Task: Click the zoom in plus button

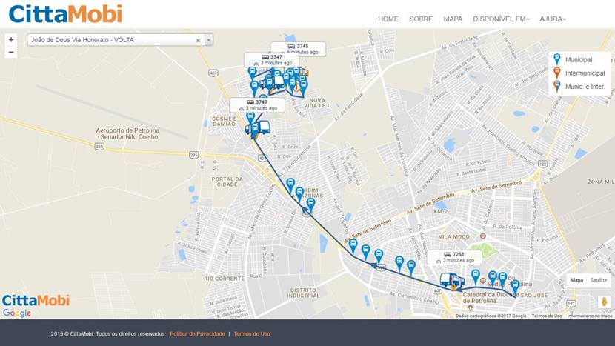Action: pyautogui.click(x=10, y=39)
